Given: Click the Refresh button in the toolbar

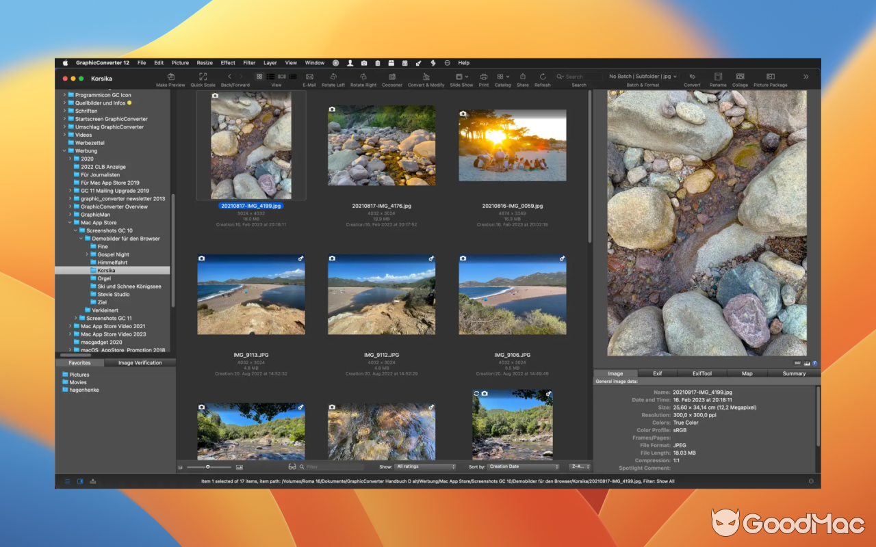Looking at the screenshot, I should coord(542,76).
